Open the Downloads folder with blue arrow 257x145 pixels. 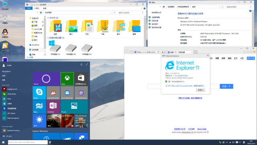tap(103, 28)
